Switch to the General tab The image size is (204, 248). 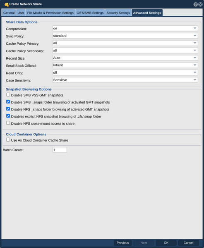point(9,13)
